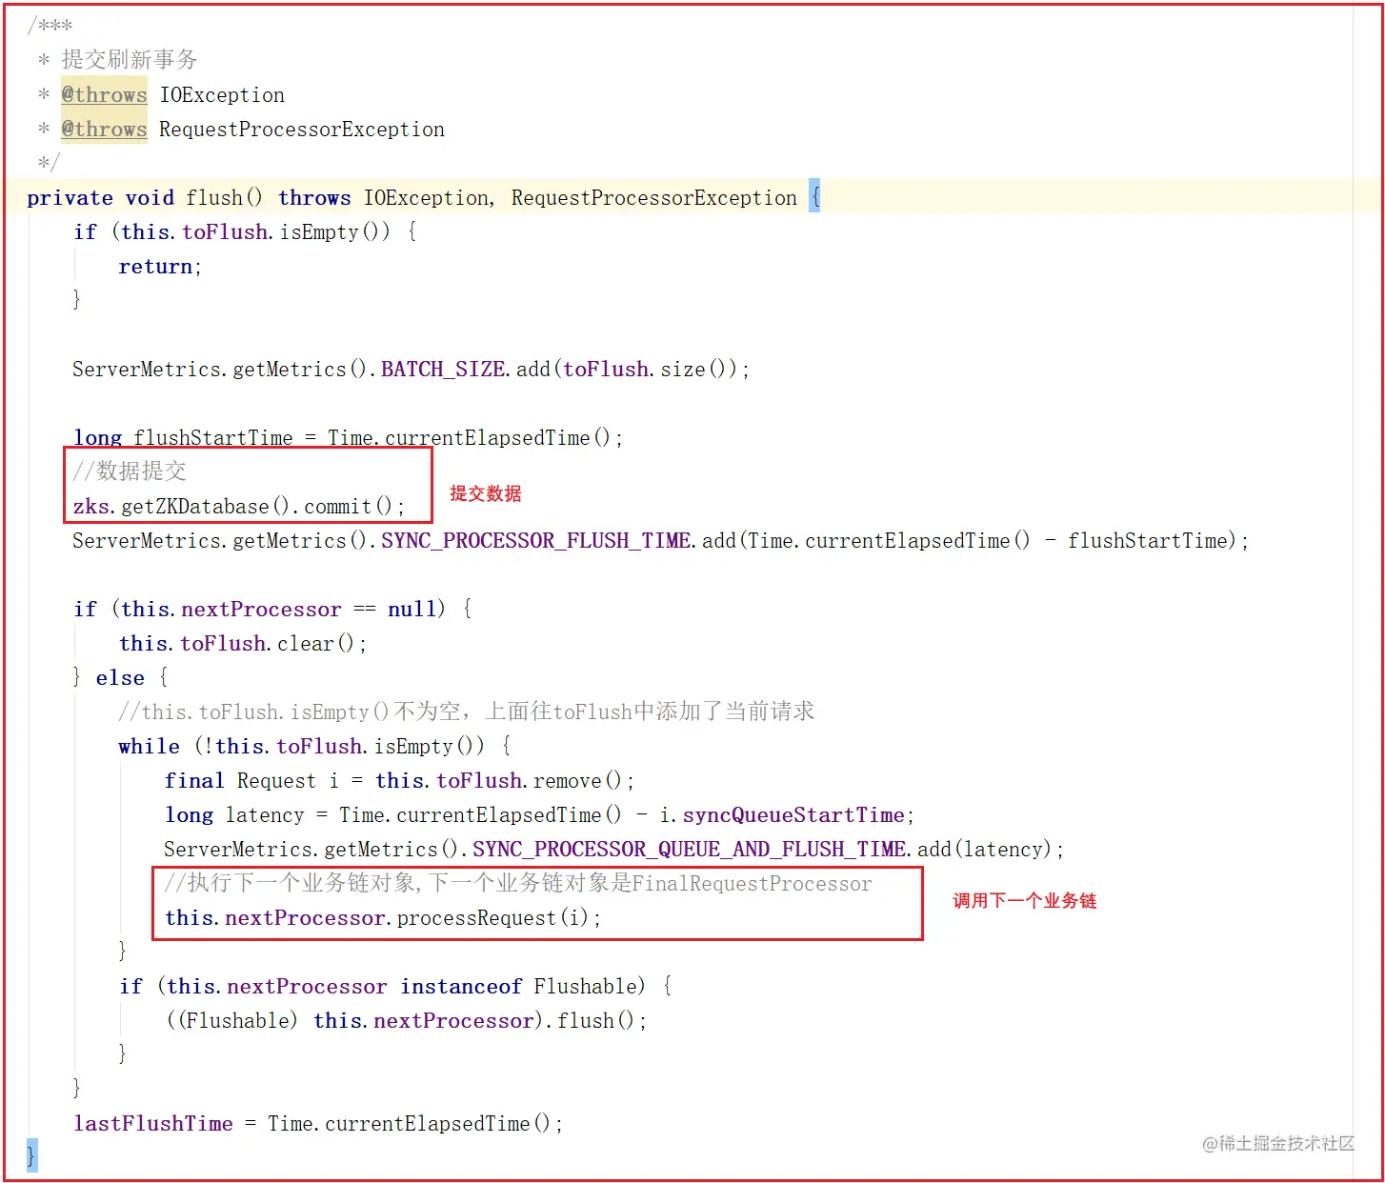Click 'RequestProcessorException' in the Javadoc comment
The height and width of the screenshot is (1183, 1385).
(x=302, y=130)
